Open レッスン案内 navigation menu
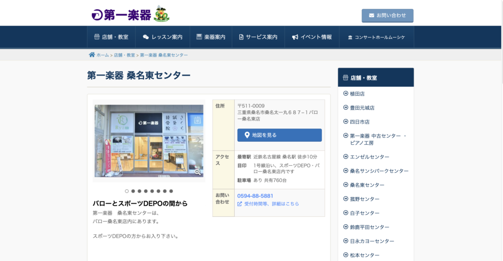Screen dimensions: 503x261 (x=162, y=37)
